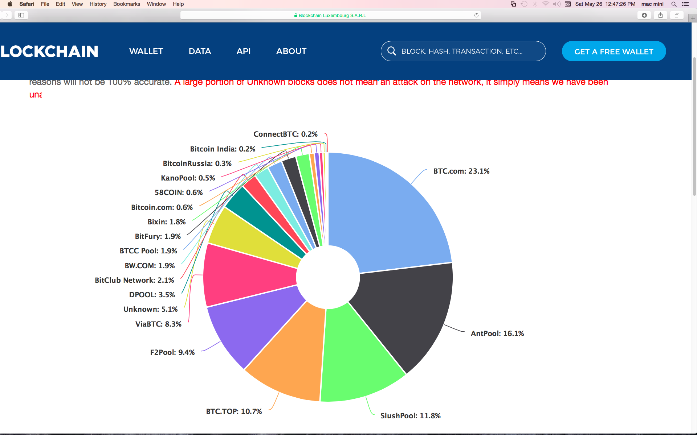Click the Unknown: 5.1% label

point(151,309)
